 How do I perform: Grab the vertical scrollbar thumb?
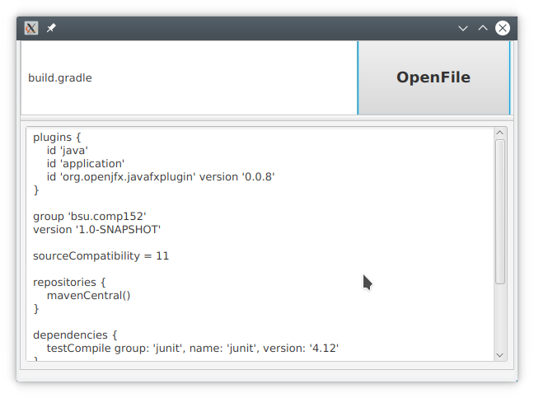[500, 212]
